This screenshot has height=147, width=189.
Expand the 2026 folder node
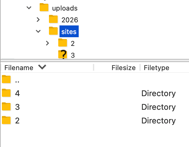(38, 20)
